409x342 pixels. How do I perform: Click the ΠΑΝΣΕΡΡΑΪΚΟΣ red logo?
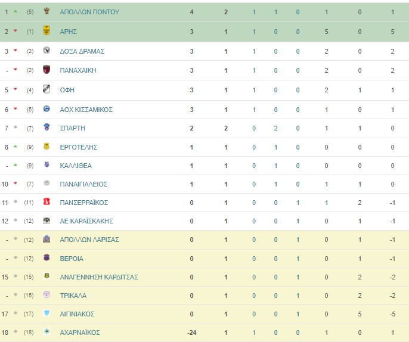47,201
